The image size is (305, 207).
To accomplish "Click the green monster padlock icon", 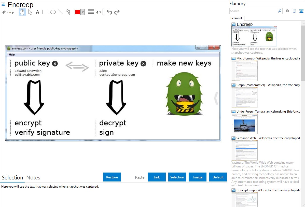I will 184,94.
